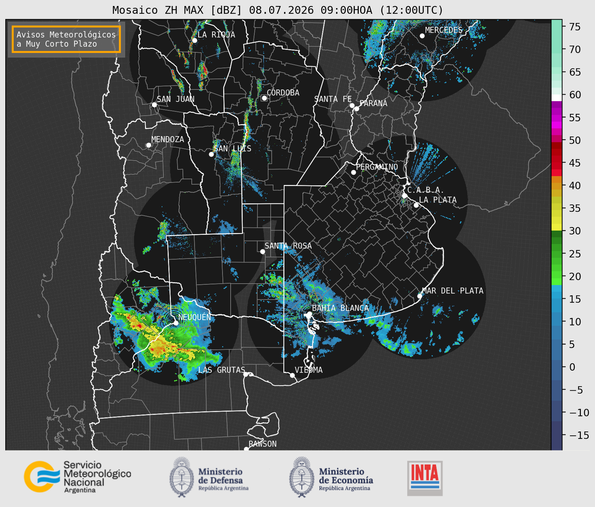The height and width of the screenshot is (507, 595).
Task: Click the Ministerio de Defensa emblem
Action: click(x=182, y=477)
